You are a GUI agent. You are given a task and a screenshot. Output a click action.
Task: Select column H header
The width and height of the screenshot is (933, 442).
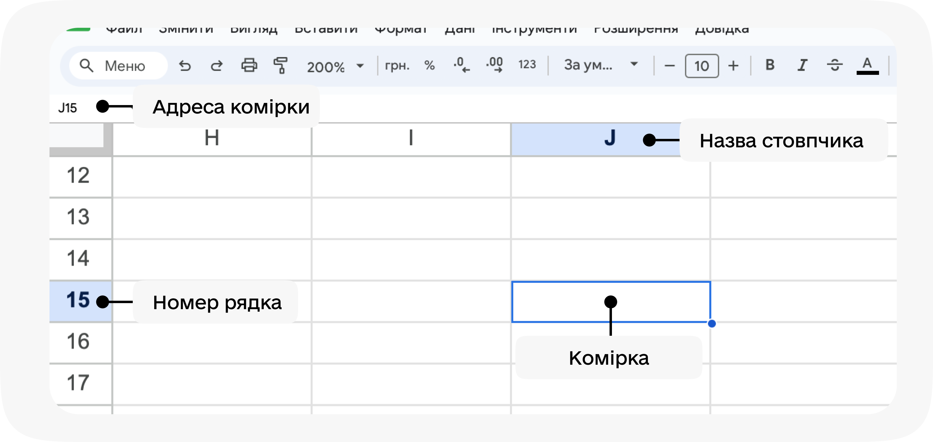[x=212, y=140]
